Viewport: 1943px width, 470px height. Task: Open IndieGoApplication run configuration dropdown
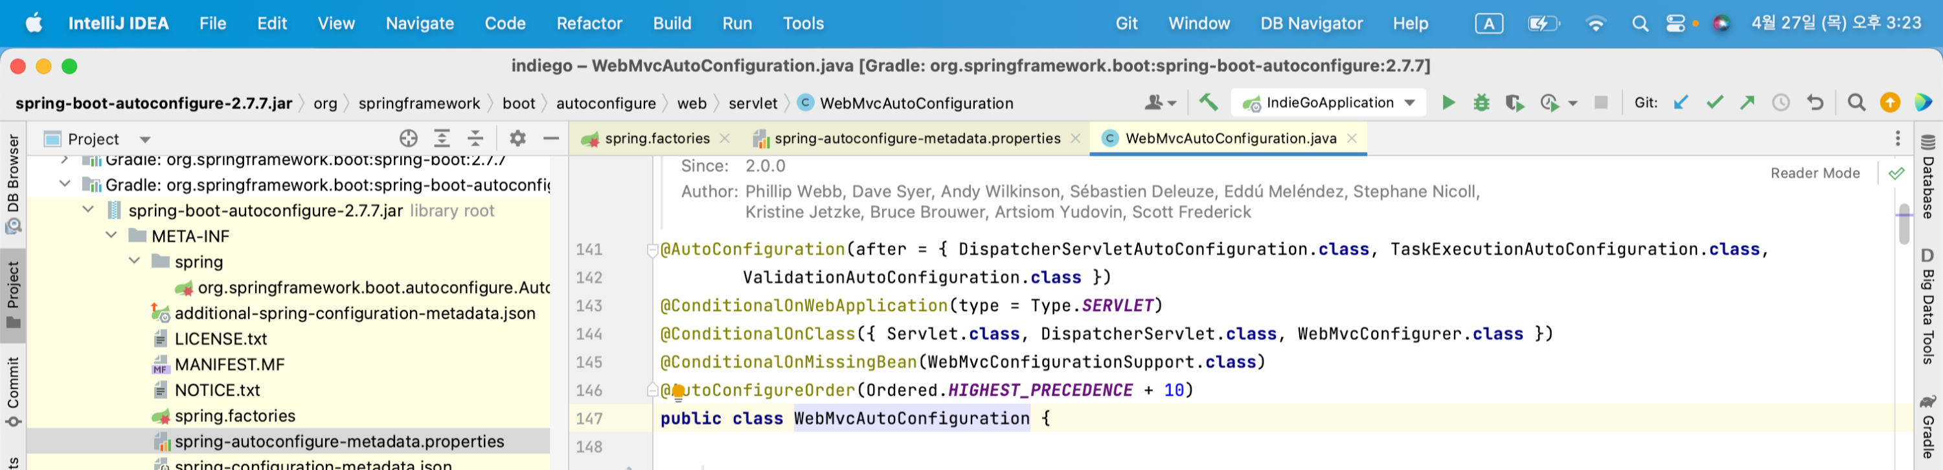tap(1328, 102)
